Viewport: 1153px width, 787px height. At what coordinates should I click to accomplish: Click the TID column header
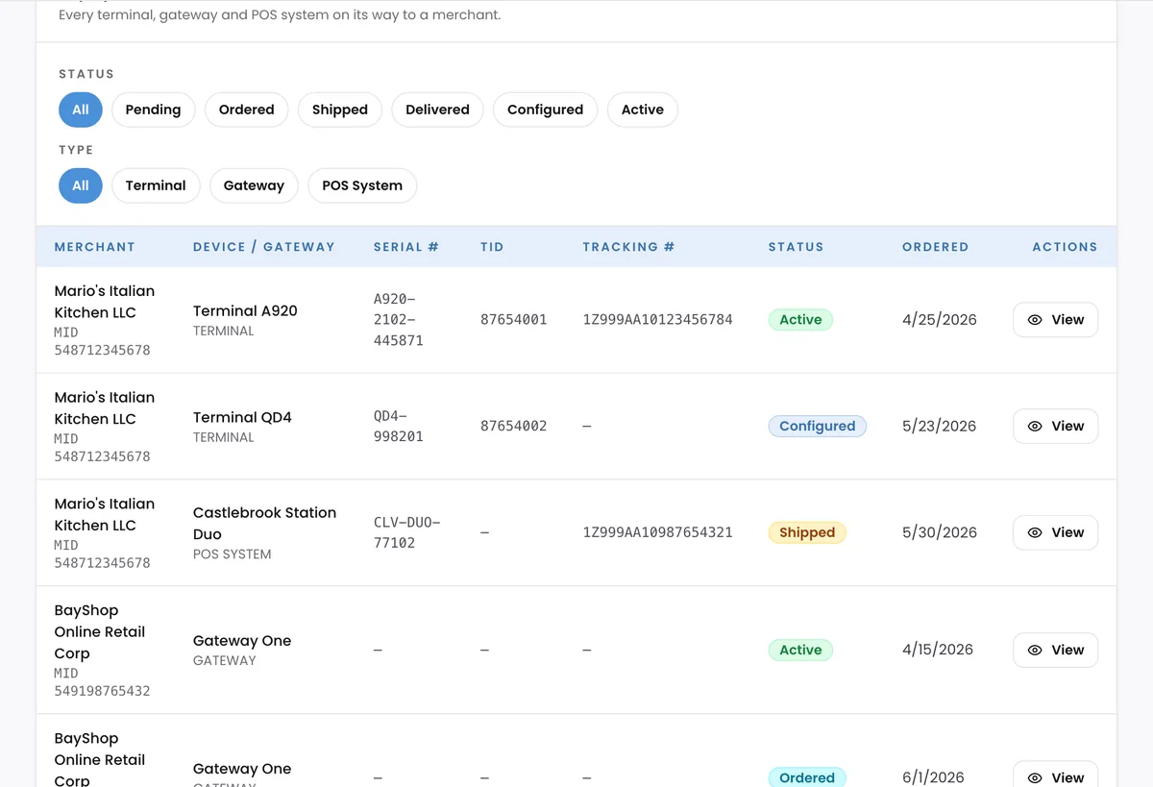click(x=492, y=247)
